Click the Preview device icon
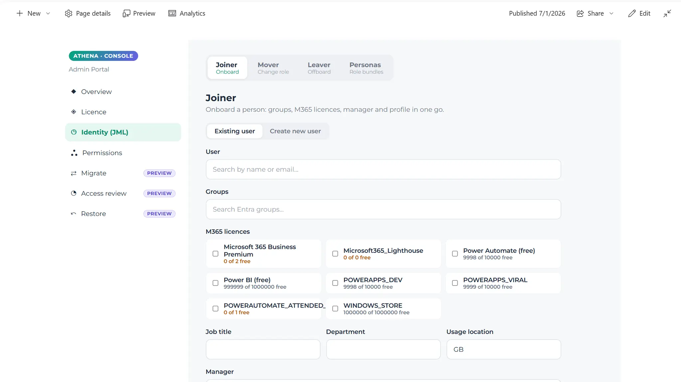The width and height of the screenshot is (681, 382). click(126, 13)
